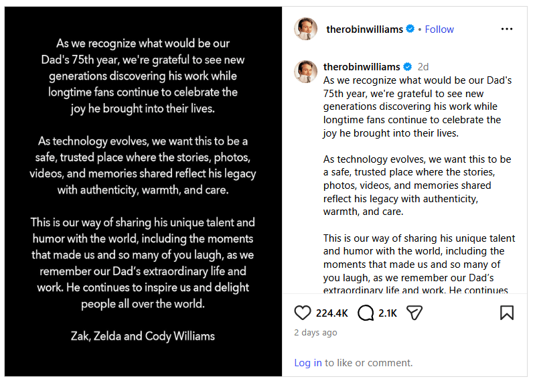Click the verified badge next to caption username
The width and height of the screenshot is (533, 385).
coord(408,67)
